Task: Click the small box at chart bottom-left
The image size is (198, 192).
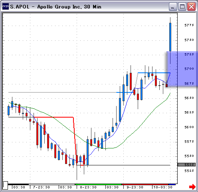Action: pos(5,185)
